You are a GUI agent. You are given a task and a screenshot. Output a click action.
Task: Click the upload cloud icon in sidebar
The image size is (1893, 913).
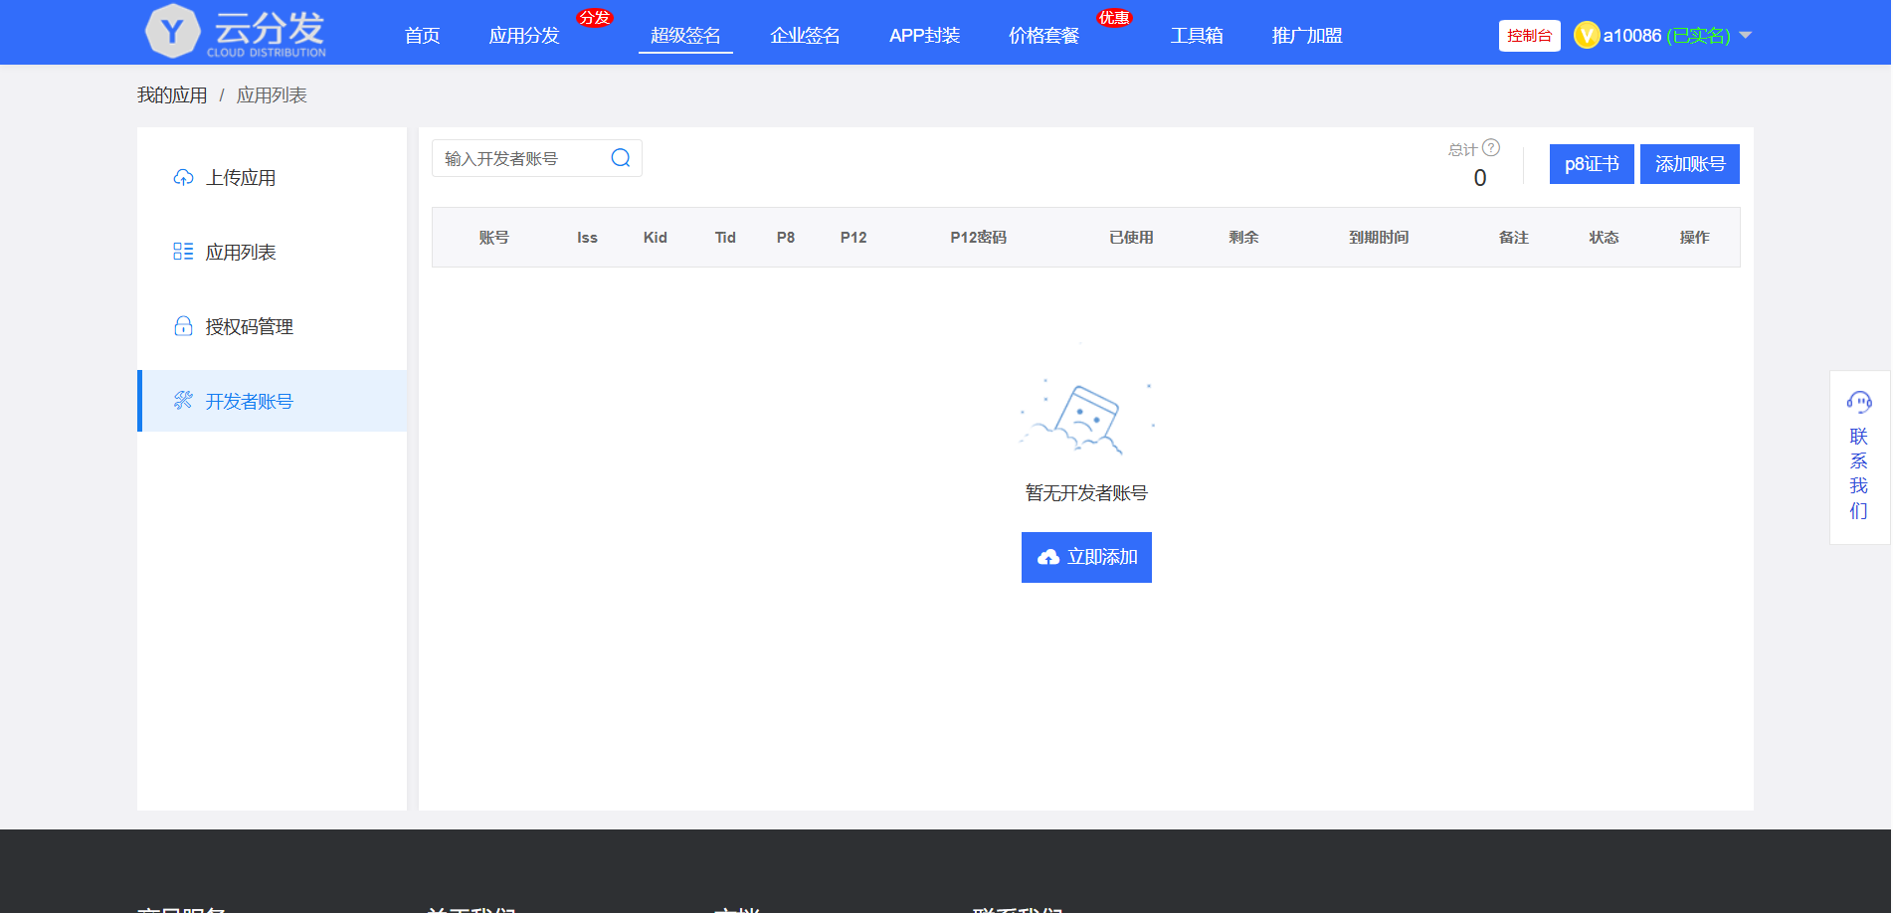click(183, 178)
